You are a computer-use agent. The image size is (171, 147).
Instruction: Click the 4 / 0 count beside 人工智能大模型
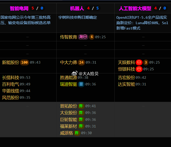point(160,8)
